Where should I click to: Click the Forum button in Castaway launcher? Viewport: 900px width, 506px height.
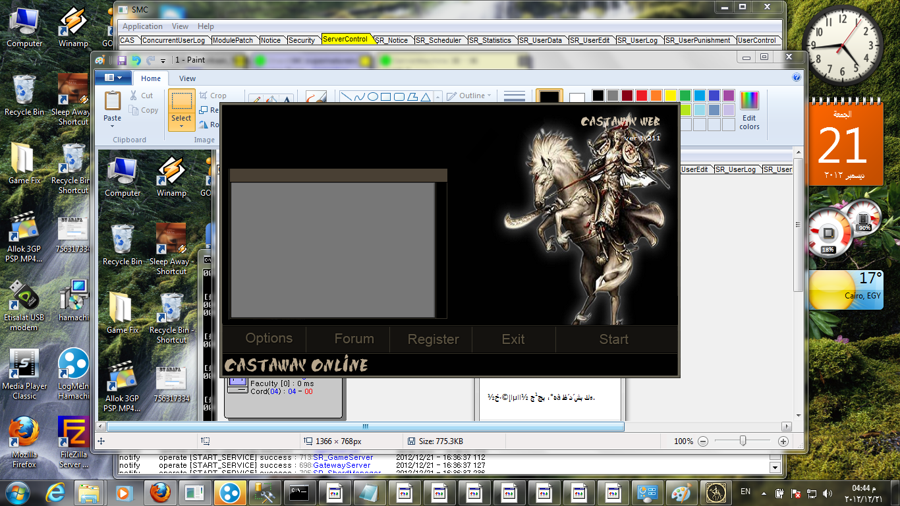pos(354,339)
